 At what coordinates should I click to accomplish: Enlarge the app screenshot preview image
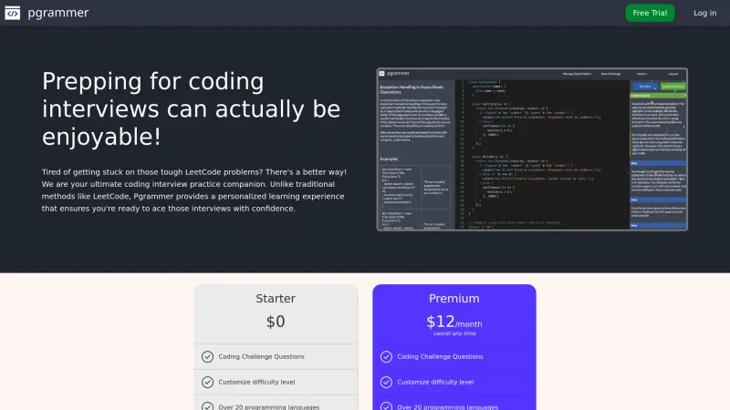tap(532, 149)
